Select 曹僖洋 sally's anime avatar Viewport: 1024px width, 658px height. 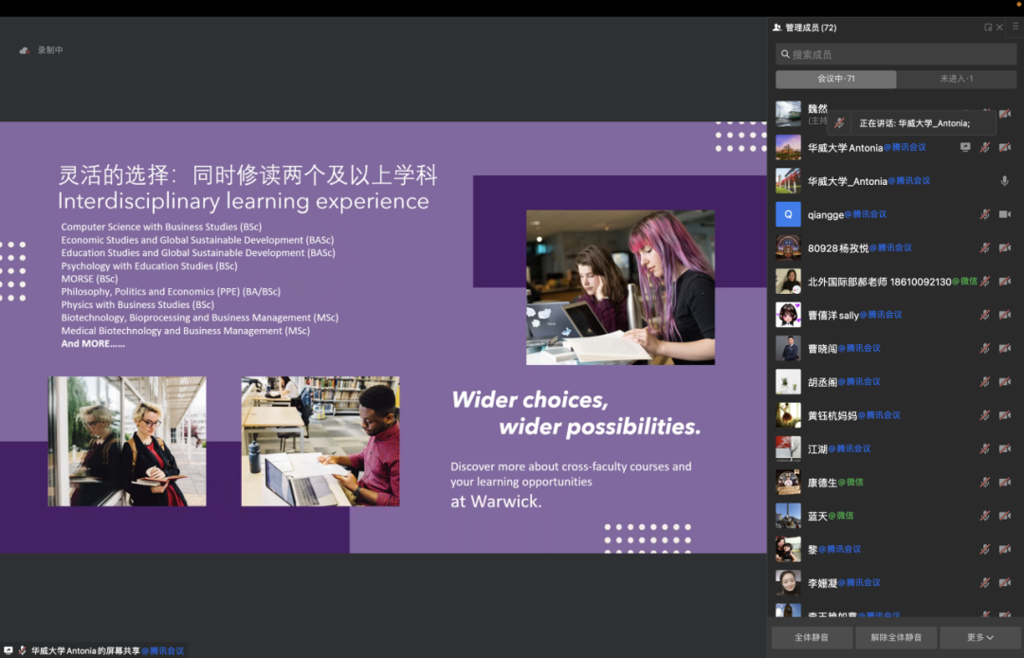[x=788, y=315]
